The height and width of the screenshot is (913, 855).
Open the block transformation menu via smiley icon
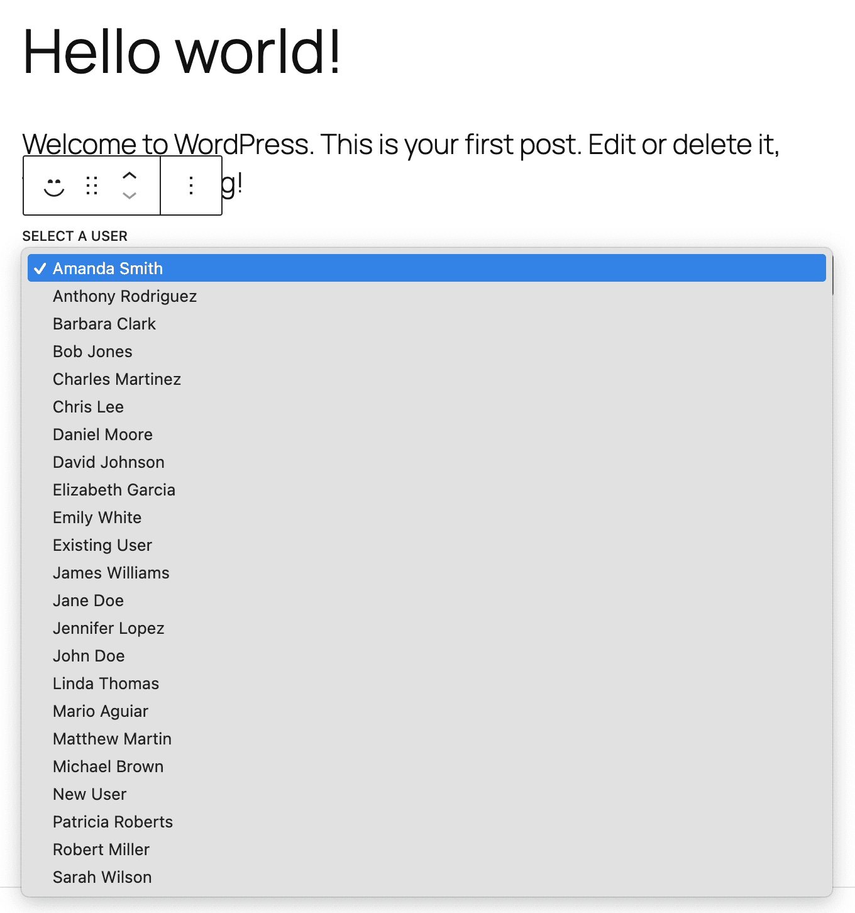pos(53,185)
